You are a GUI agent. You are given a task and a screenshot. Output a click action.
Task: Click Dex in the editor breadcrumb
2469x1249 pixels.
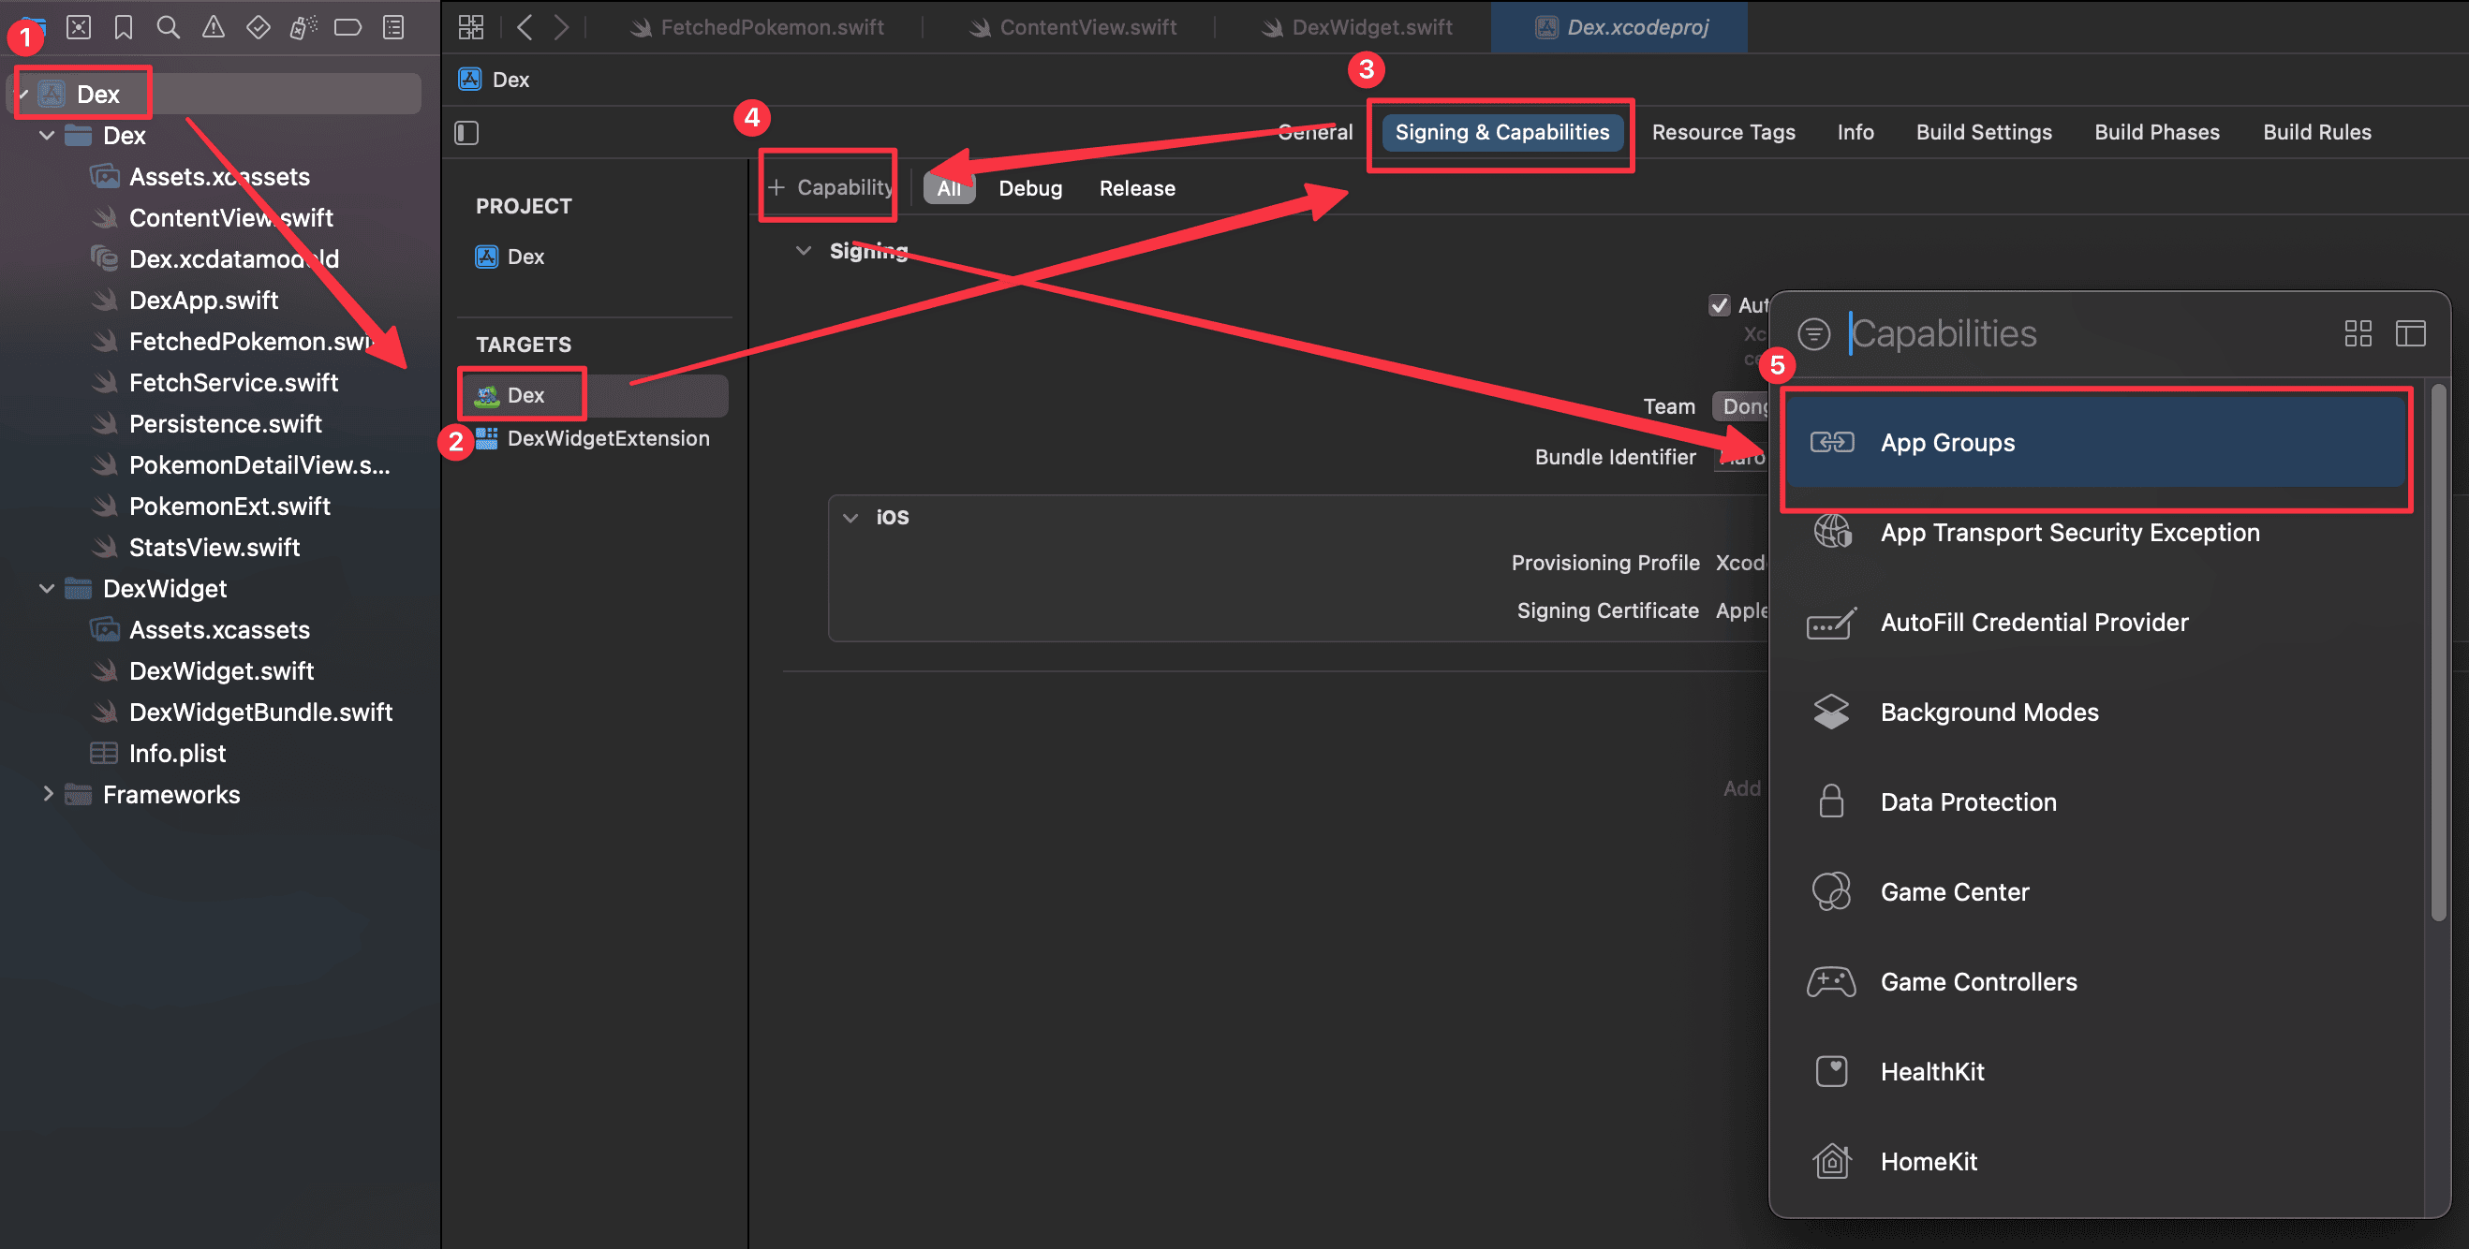point(495,80)
